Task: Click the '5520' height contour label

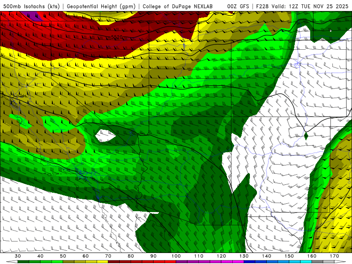Action: [117, 37]
